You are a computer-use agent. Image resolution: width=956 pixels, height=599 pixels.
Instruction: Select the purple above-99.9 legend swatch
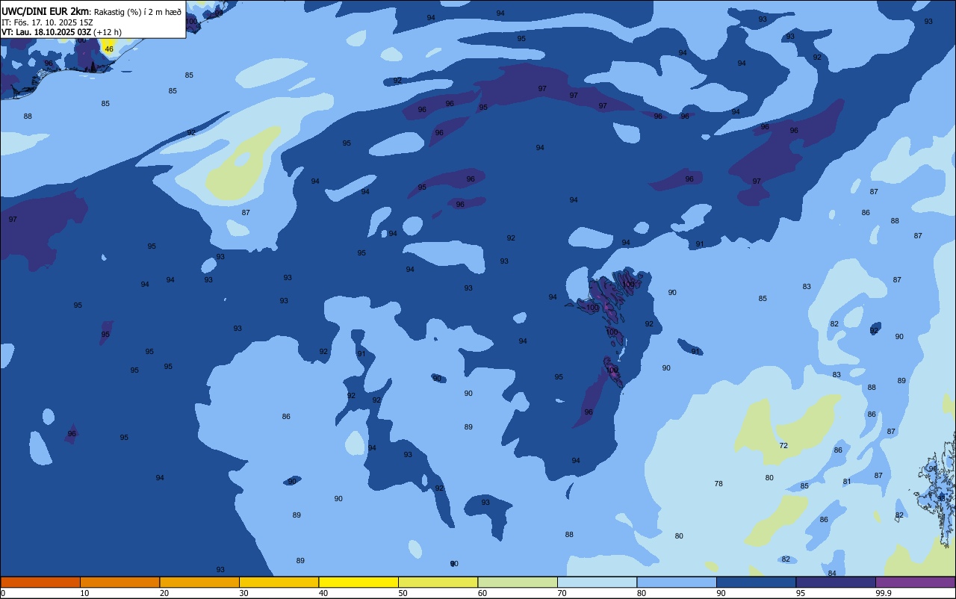click(915, 582)
